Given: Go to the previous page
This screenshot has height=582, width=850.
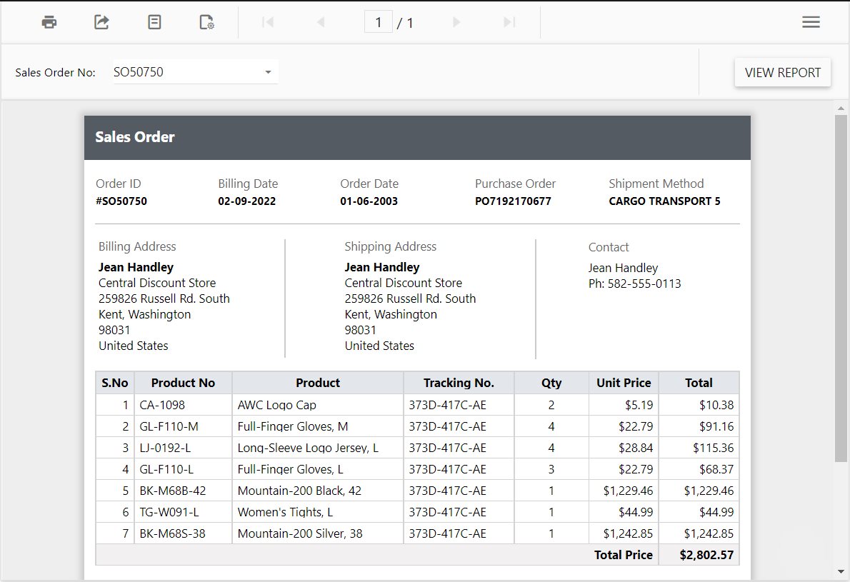Looking at the screenshot, I should (x=321, y=22).
